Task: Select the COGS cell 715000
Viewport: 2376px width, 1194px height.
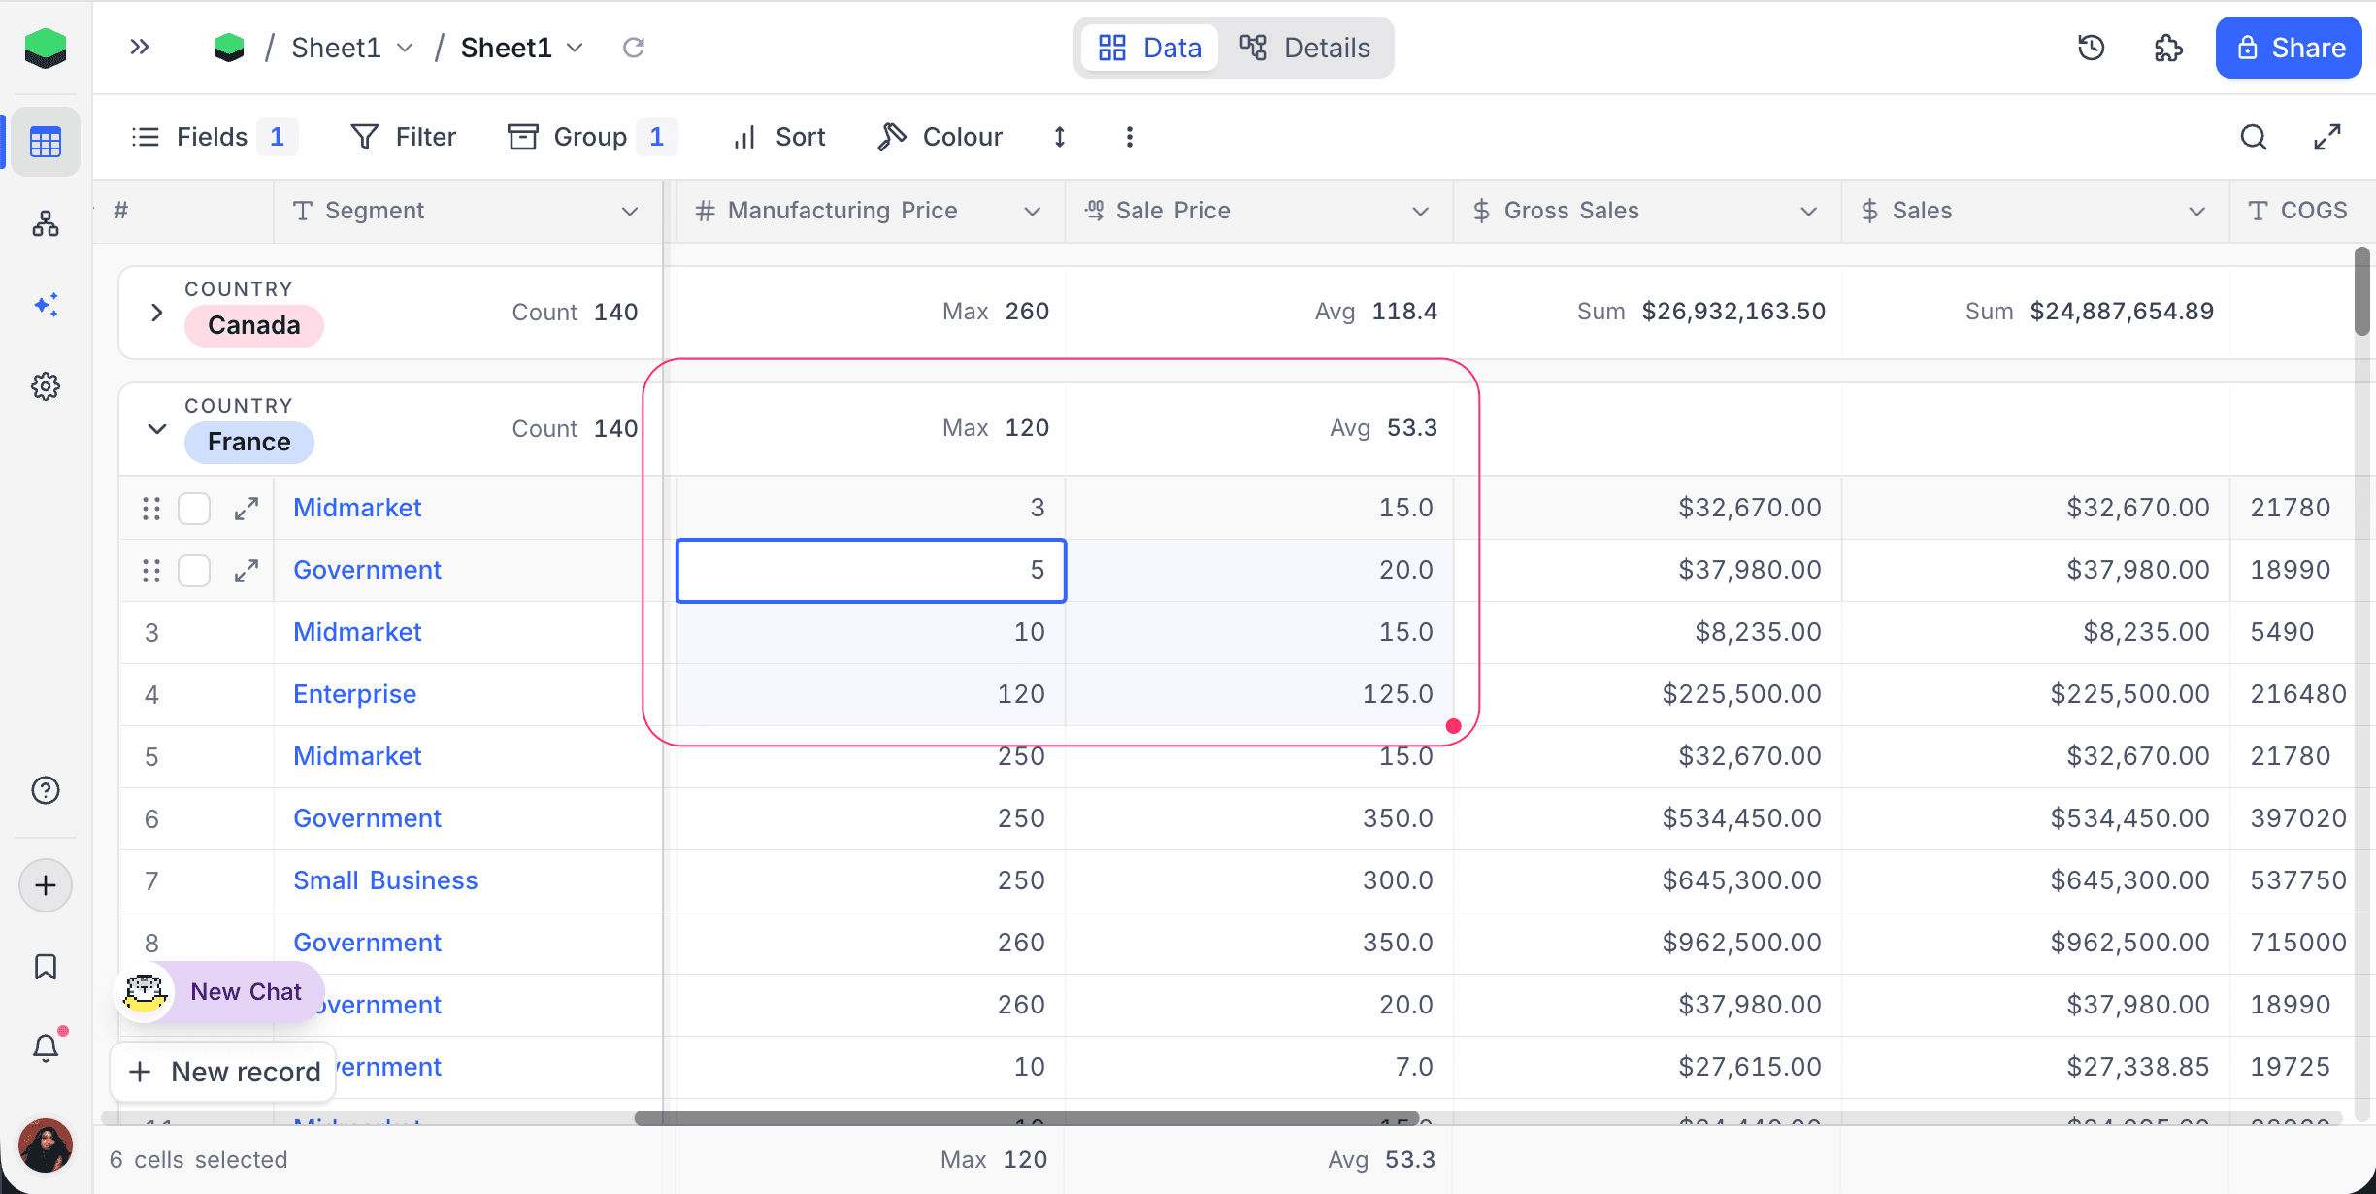Action: pyautogui.click(x=2298, y=943)
